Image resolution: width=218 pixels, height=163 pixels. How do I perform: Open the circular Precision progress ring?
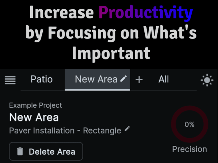point(190,124)
